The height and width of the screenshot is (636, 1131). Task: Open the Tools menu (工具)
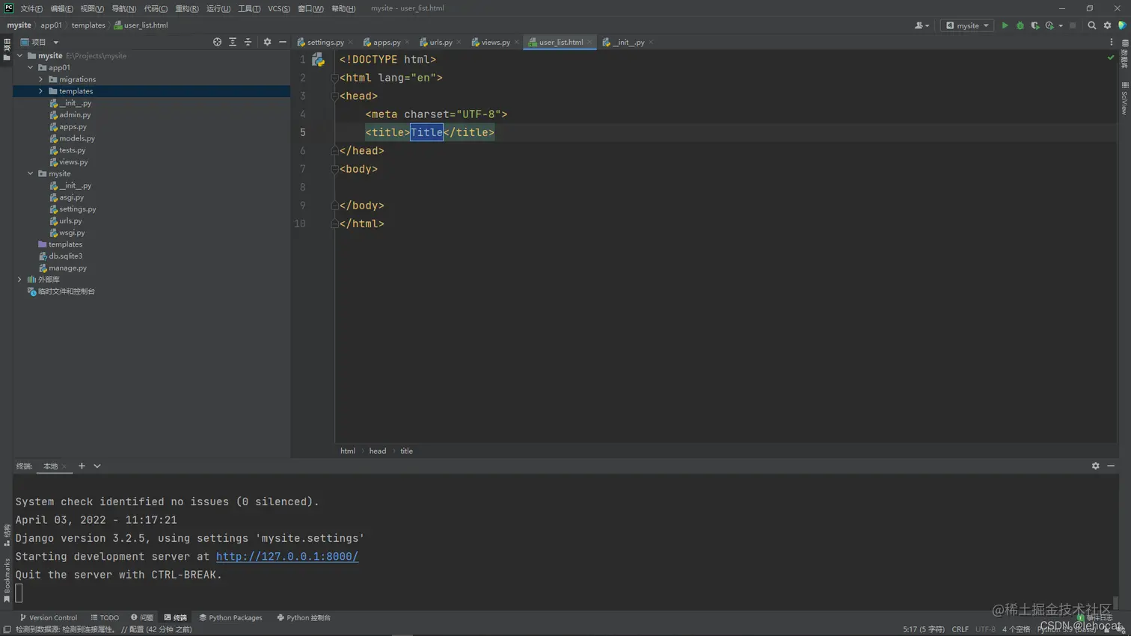tap(249, 8)
